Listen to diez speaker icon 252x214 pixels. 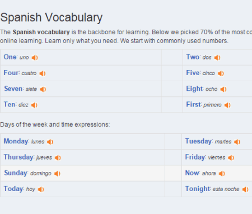(34, 105)
